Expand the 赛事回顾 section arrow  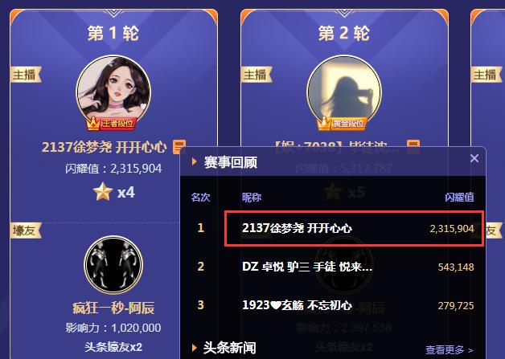(195, 161)
